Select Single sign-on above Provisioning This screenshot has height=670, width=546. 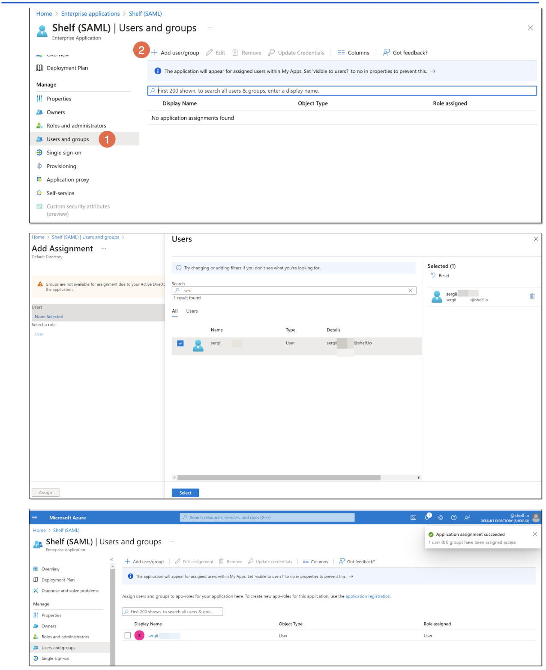coord(64,153)
